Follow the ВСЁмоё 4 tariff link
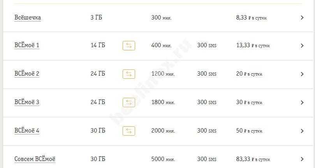The width and height of the screenshot is (315, 168). 27,131
